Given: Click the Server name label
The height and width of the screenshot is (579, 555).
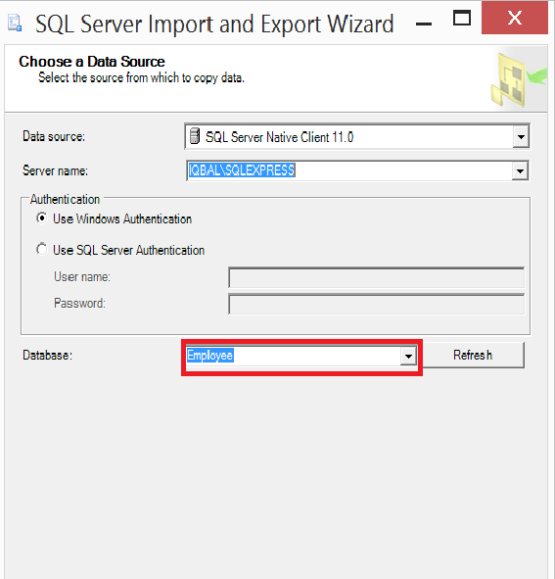Looking at the screenshot, I should pos(55,170).
